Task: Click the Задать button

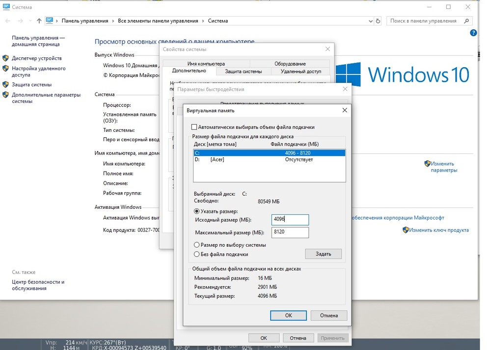Action: 323,254
